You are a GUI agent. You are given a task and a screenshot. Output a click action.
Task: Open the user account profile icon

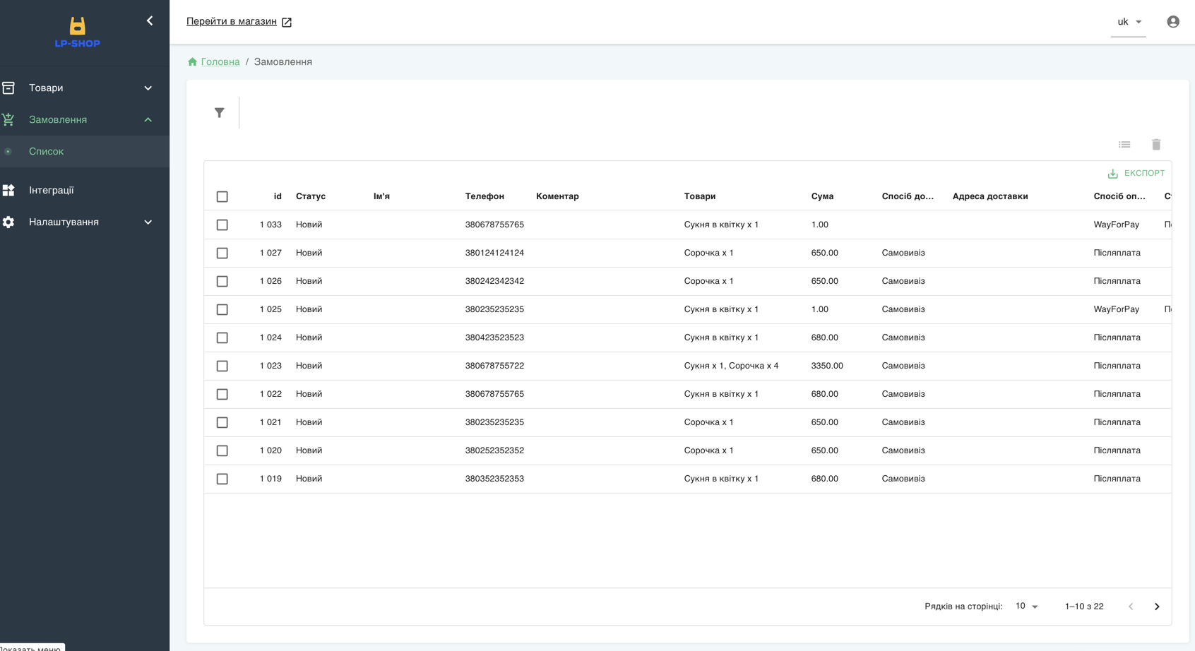pos(1173,22)
